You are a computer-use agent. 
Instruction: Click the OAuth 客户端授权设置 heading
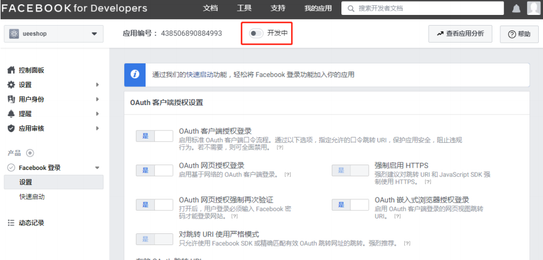166,102
